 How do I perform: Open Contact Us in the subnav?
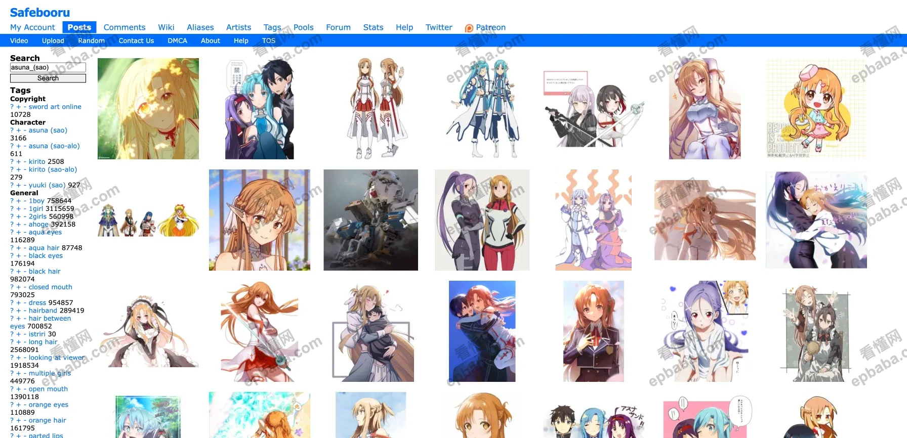(136, 40)
